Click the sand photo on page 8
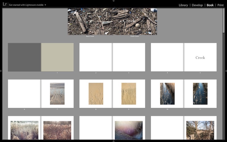 pos(96,94)
